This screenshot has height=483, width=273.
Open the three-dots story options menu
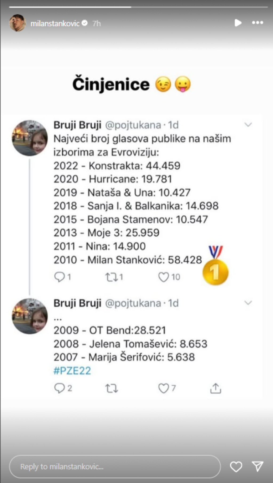click(x=257, y=23)
